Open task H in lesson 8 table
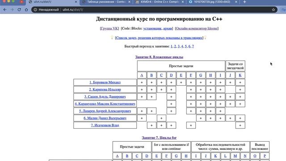This screenshot has width=286, height=161. point(210,75)
